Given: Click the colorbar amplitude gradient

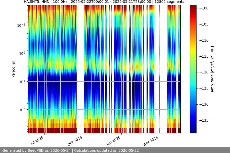Looking at the screenshot, I should (x=193, y=69).
